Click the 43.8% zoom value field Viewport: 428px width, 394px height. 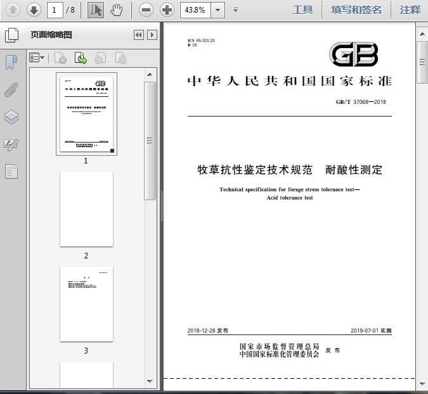coord(195,10)
